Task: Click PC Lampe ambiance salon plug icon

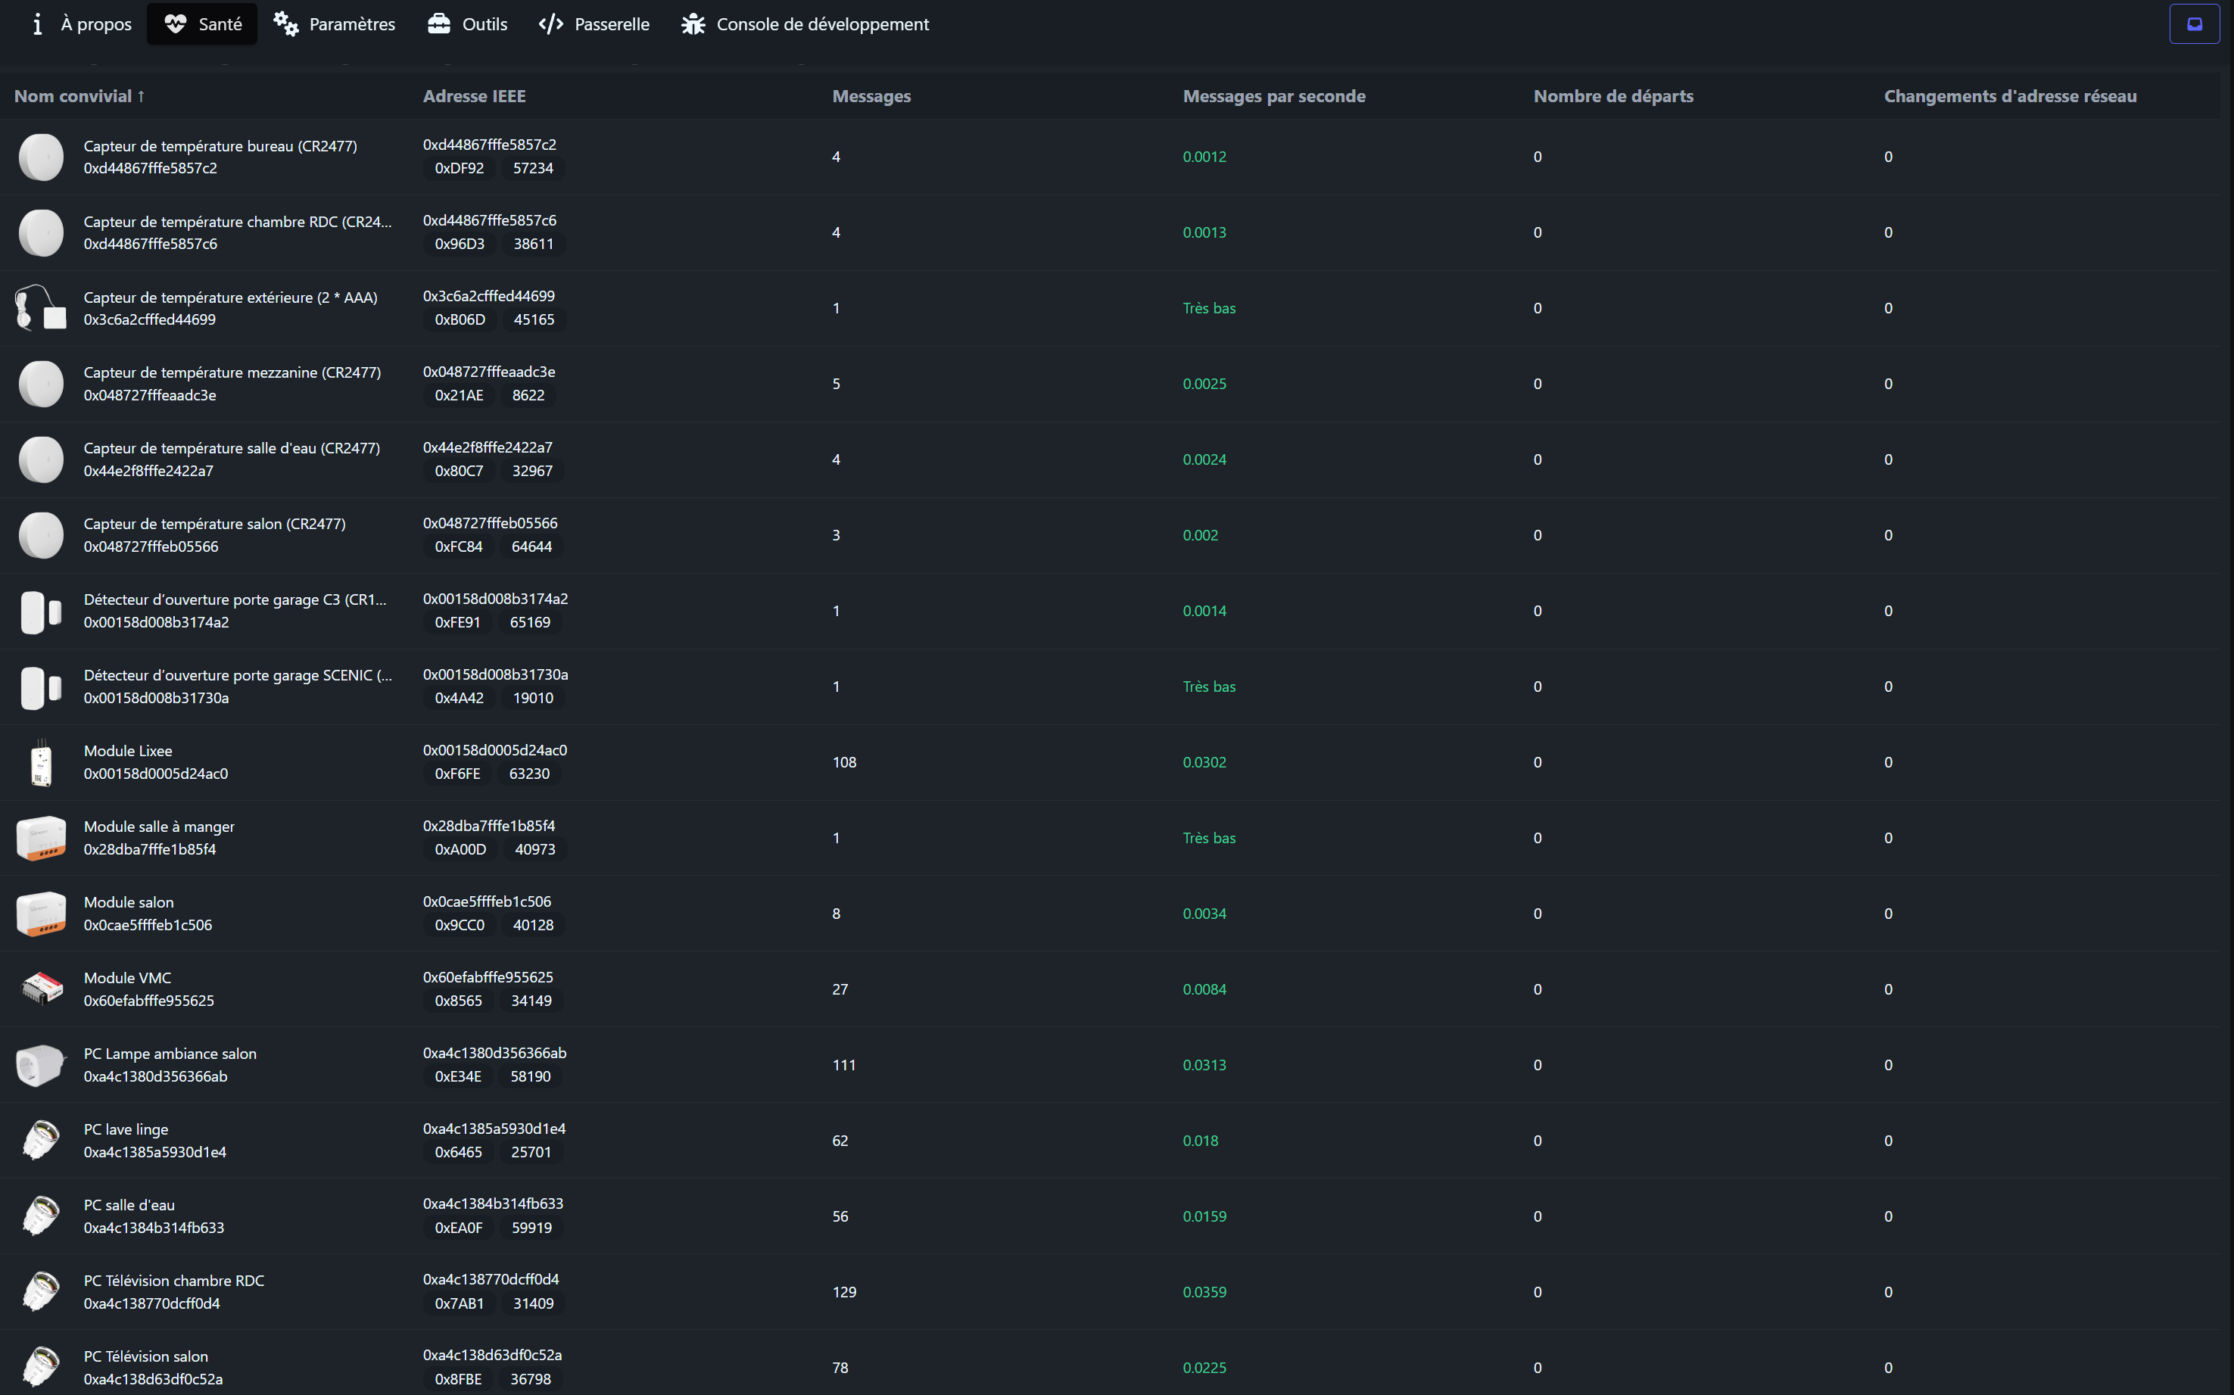Action: pyautogui.click(x=41, y=1065)
